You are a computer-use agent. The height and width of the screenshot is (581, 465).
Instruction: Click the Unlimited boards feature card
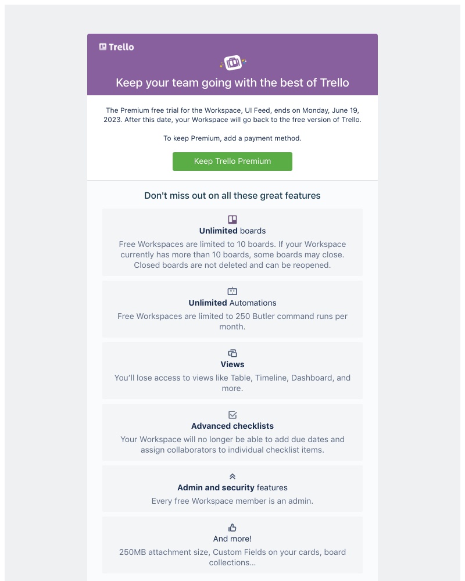pyautogui.click(x=233, y=242)
